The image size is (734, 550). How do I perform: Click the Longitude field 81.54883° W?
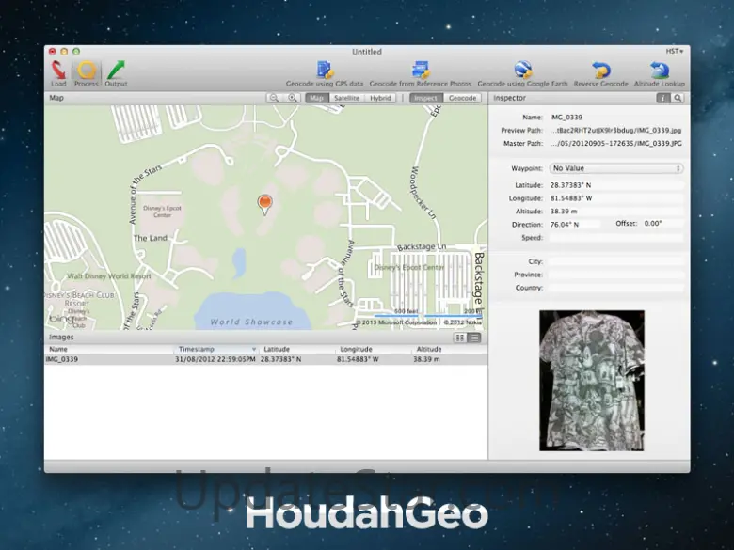coord(616,198)
